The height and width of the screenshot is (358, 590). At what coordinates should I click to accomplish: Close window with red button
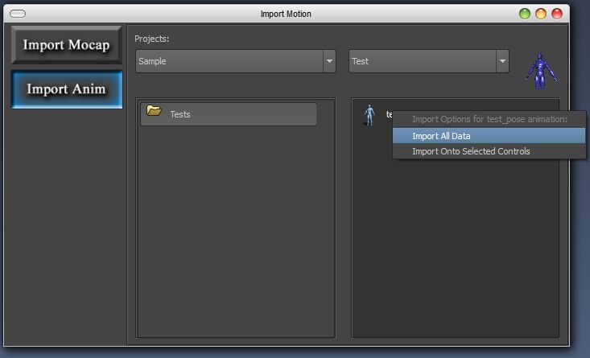[557, 14]
